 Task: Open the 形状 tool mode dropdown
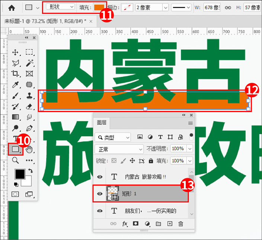point(60,7)
